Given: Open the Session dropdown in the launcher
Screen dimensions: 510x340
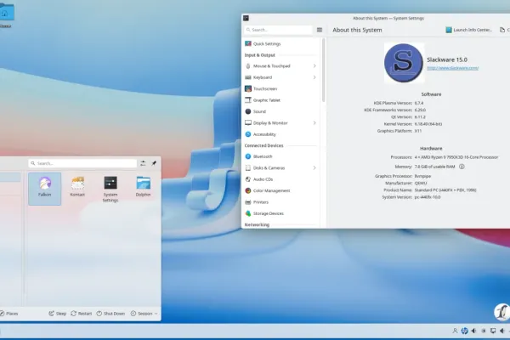Looking at the screenshot, I should pyautogui.click(x=144, y=314).
